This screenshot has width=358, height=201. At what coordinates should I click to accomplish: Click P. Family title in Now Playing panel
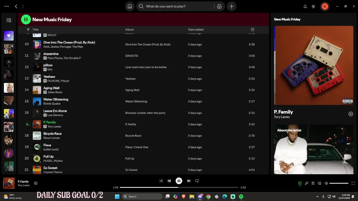click(x=284, y=112)
